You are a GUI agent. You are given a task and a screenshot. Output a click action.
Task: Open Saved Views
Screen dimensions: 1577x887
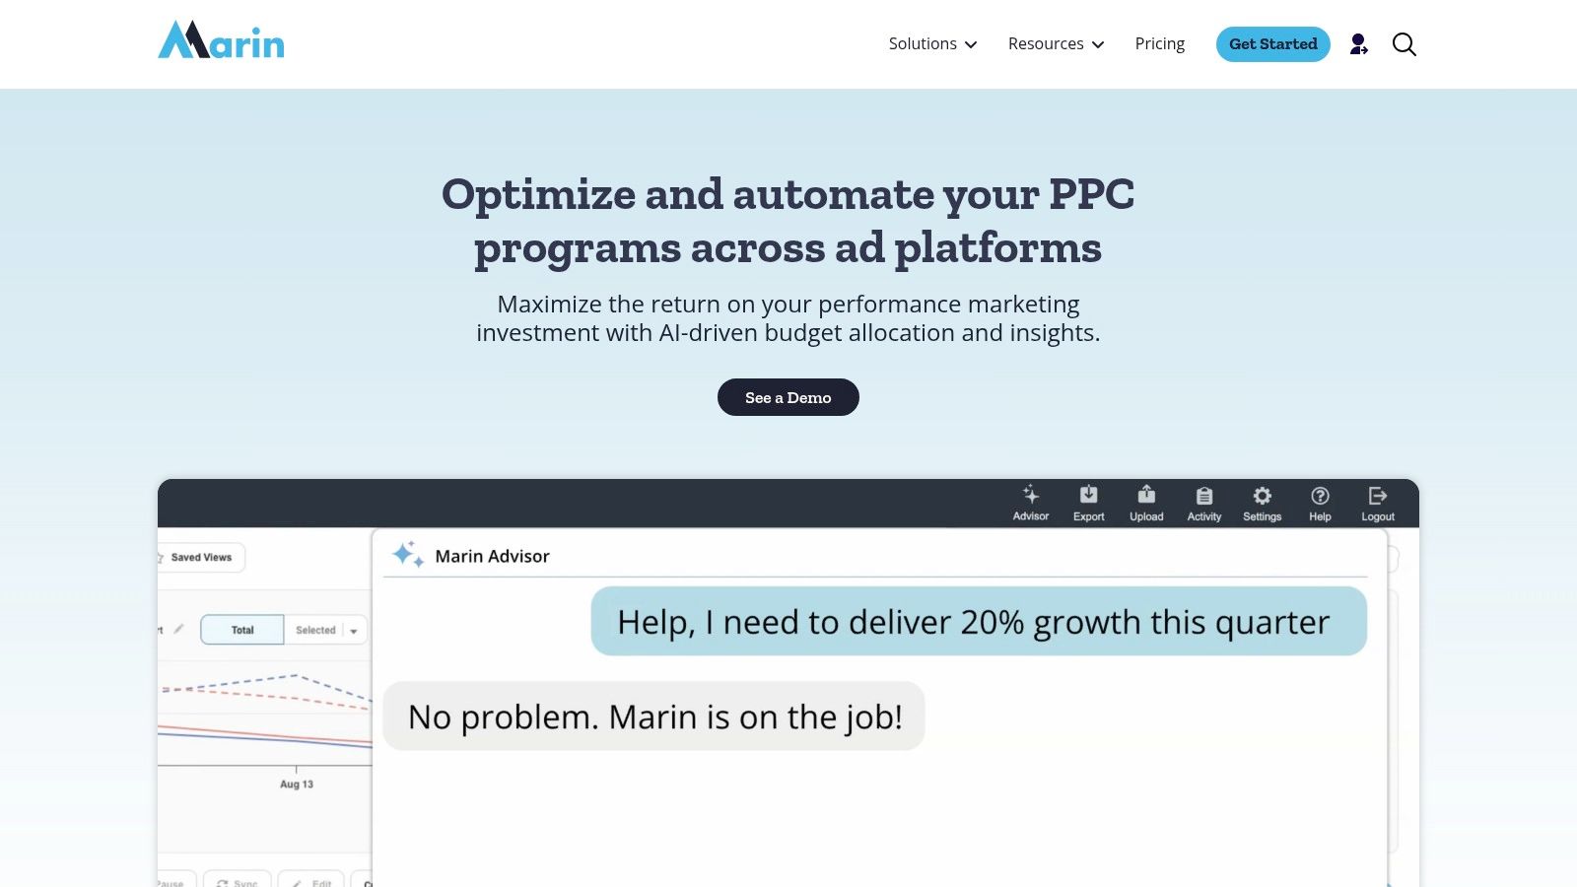(x=201, y=558)
